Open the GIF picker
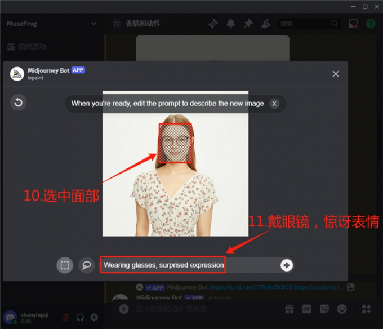The height and width of the screenshot is (329, 383). point(307,309)
